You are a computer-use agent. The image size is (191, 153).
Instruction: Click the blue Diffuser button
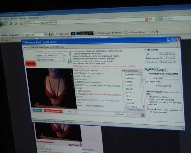[x=37, y=110]
